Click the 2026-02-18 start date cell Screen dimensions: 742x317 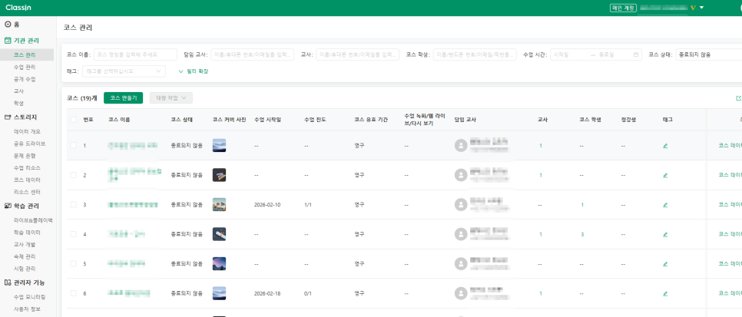coord(267,293)
